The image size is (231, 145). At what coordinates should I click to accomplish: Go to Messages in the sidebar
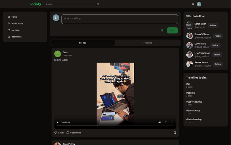(16, 30)
